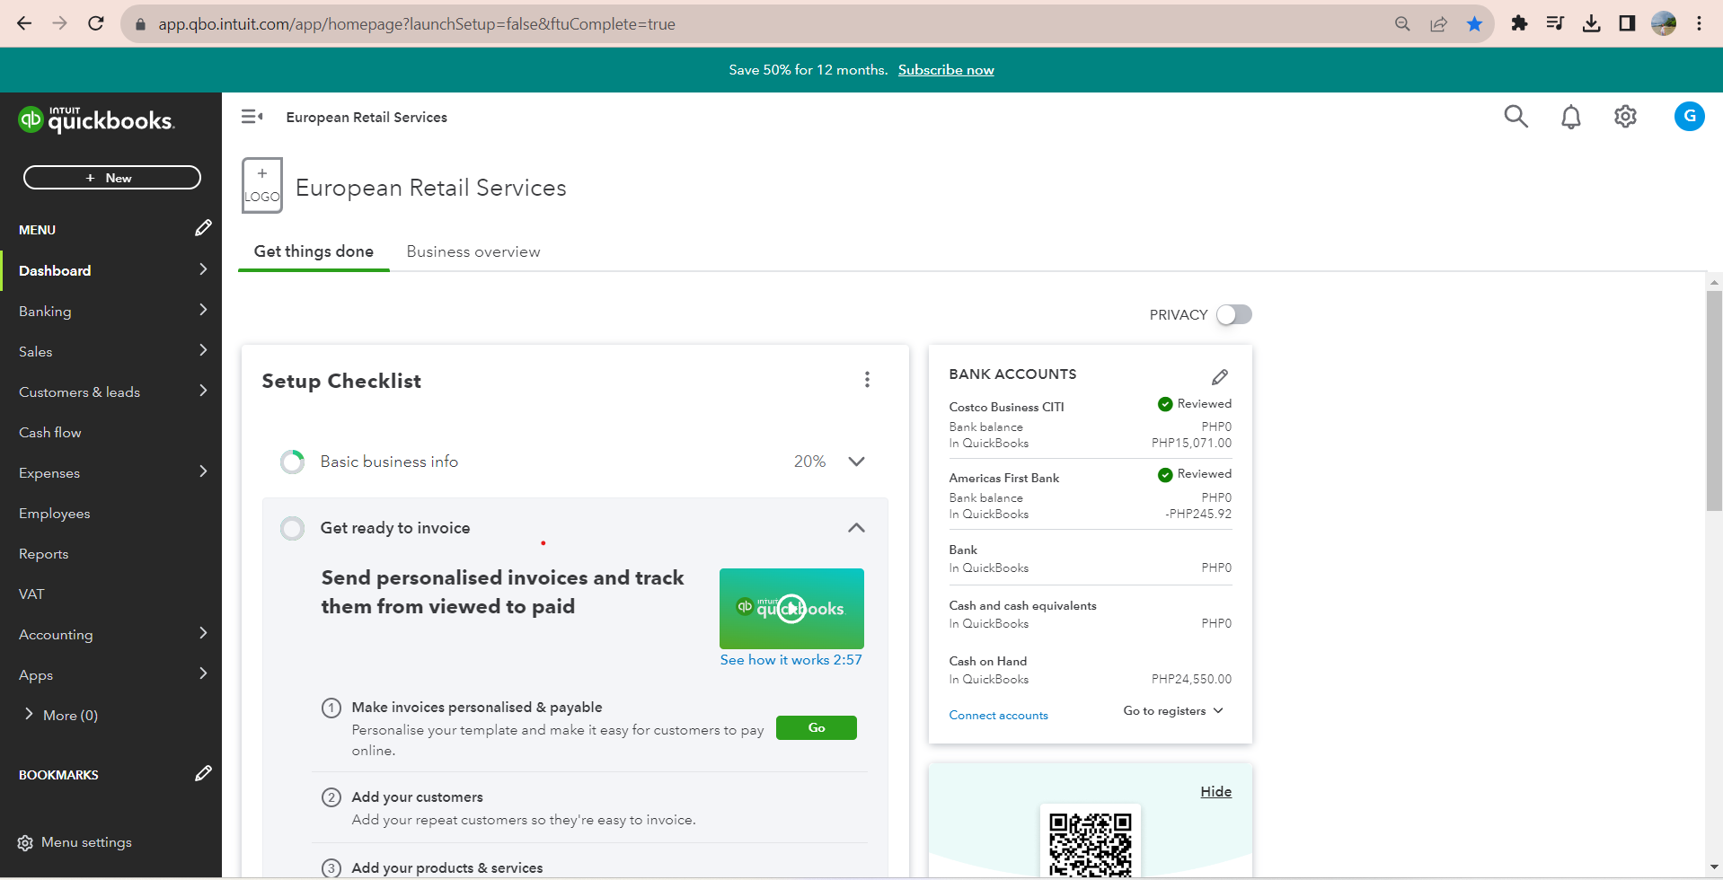Edit bookmarks with the pencil icon
Viewport: 1723px width, 880px height.
click(x=203, y=773)
